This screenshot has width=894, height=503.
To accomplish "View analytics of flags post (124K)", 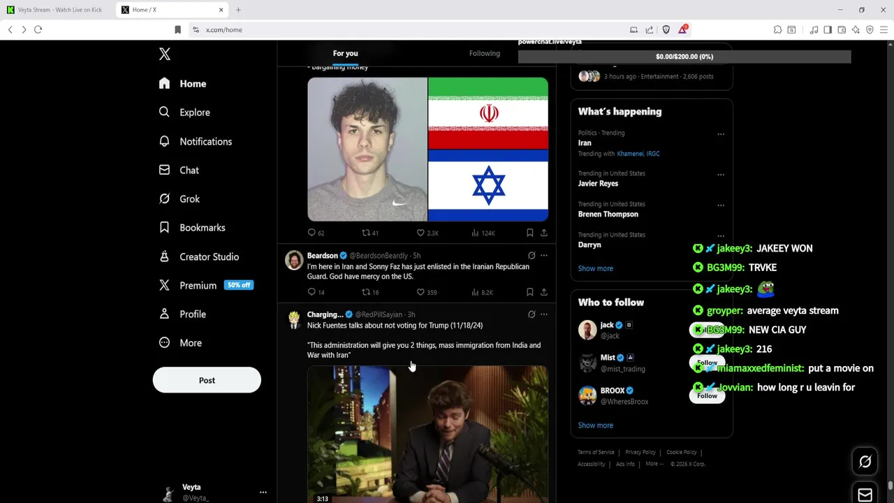I will click(x=483, y=233).
